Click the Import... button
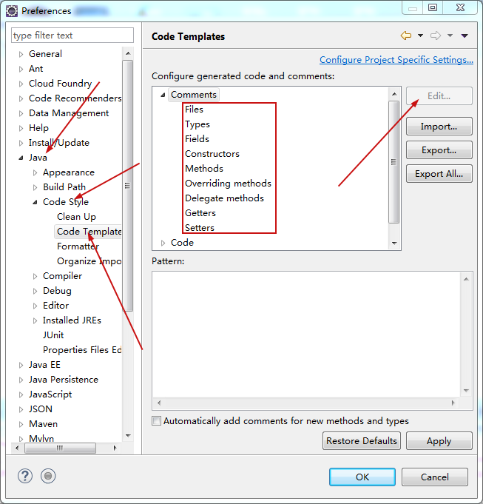Viewport: 483px width, 504px height. point(439,127)
